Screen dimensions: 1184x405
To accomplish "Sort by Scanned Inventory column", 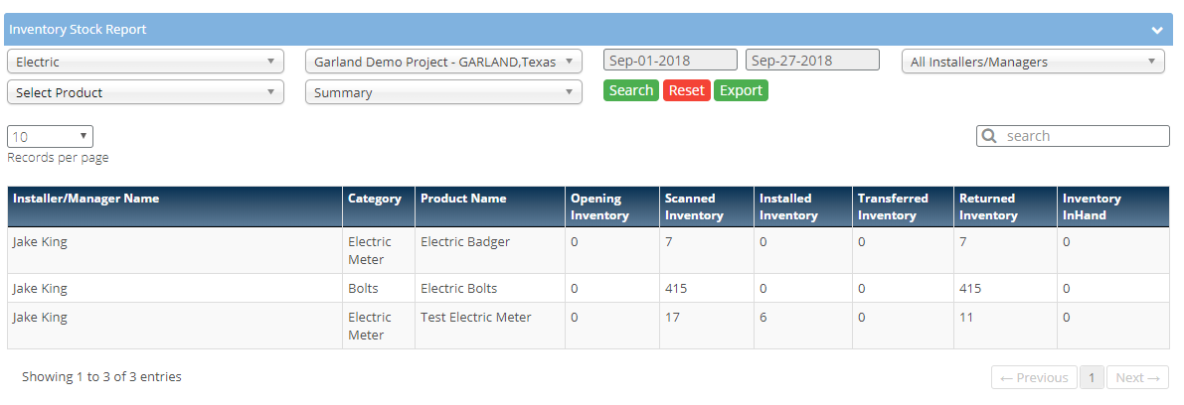I will (690, 206).
